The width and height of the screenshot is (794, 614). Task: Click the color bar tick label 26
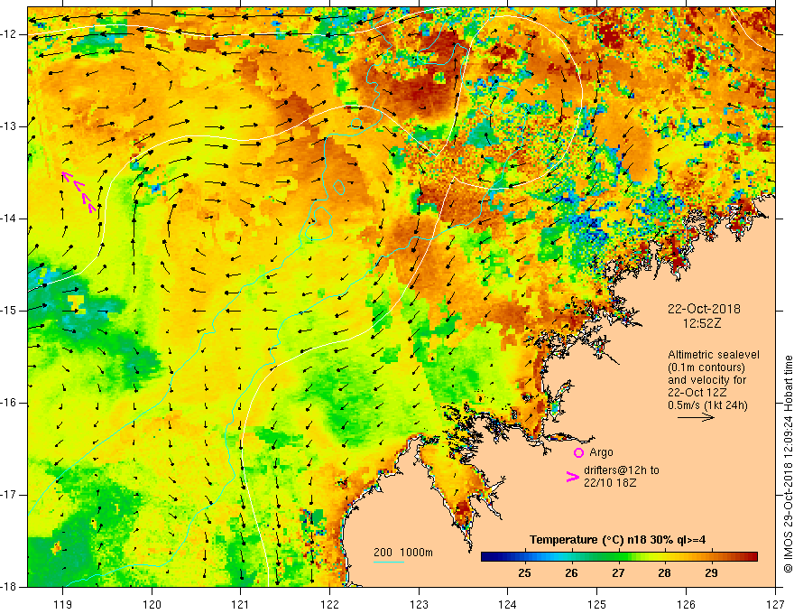[571, 573]
